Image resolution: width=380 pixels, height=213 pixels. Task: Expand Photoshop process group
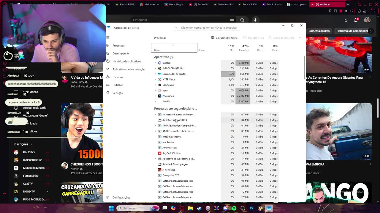(x=155, y=96)
